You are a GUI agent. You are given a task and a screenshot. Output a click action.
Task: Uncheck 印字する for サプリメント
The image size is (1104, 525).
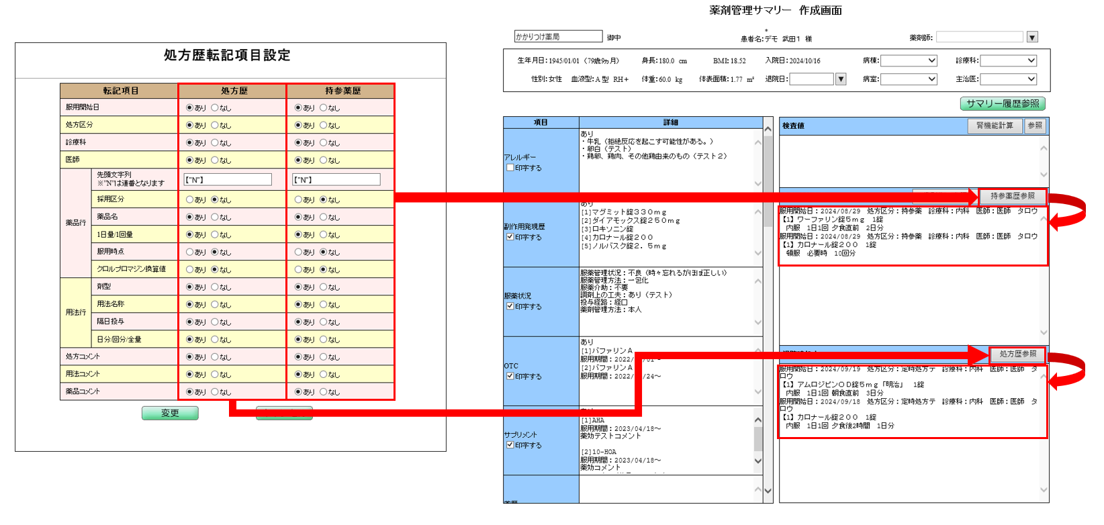(x=510, y=445)
